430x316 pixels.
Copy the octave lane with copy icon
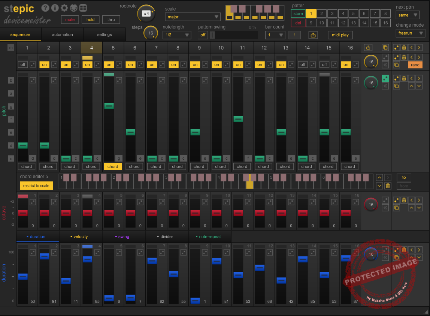(x=396, y=208)
